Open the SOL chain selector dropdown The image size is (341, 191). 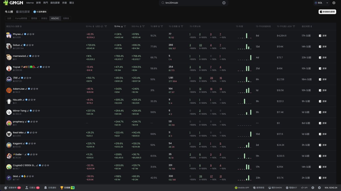coord(321,3)
